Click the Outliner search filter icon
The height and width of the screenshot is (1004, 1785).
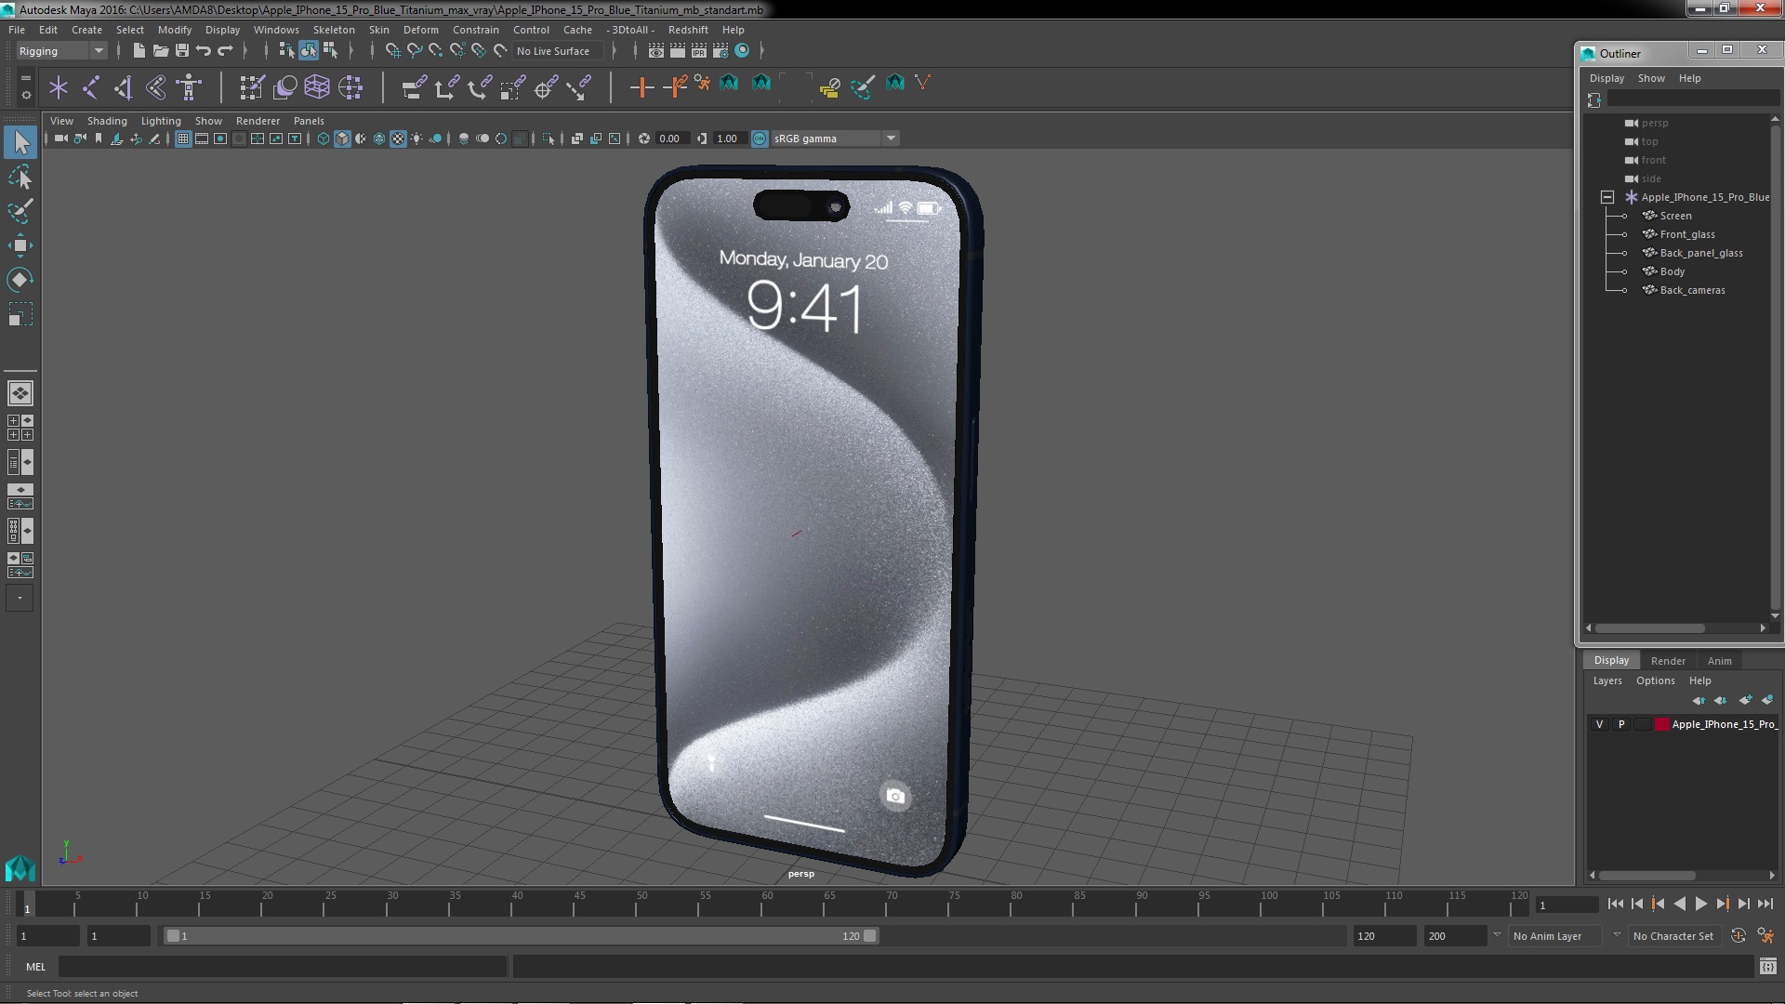pos(1594,99)
